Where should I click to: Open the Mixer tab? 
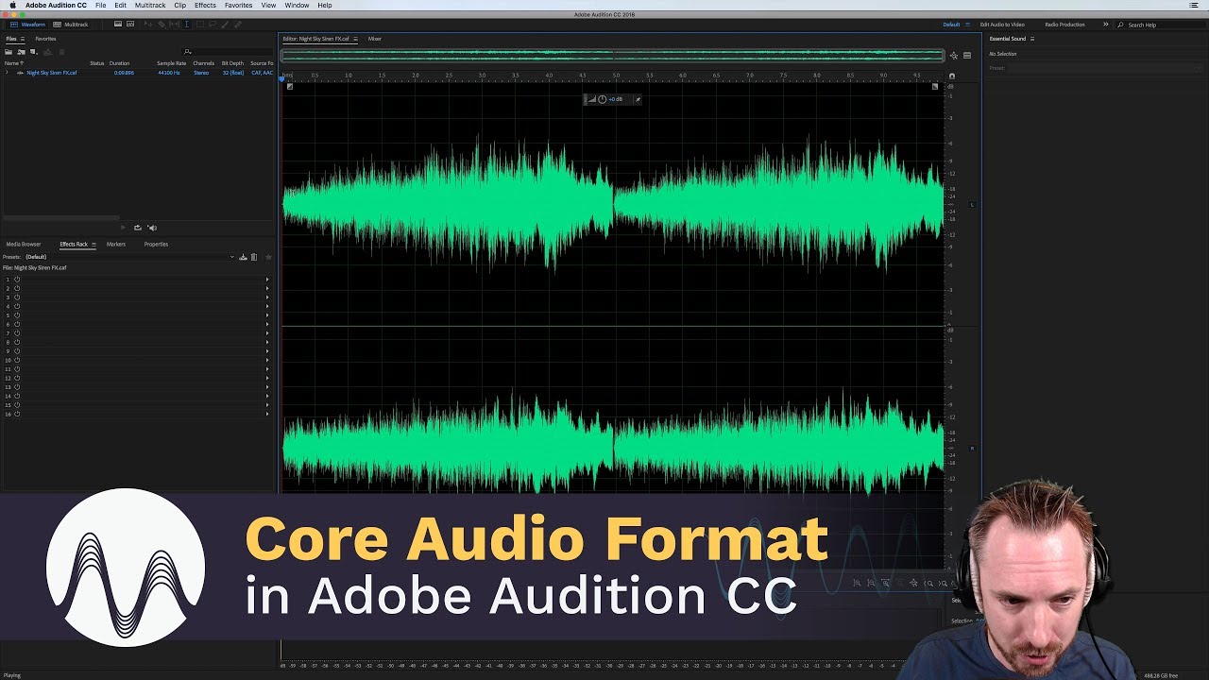(x=375, y=39)
